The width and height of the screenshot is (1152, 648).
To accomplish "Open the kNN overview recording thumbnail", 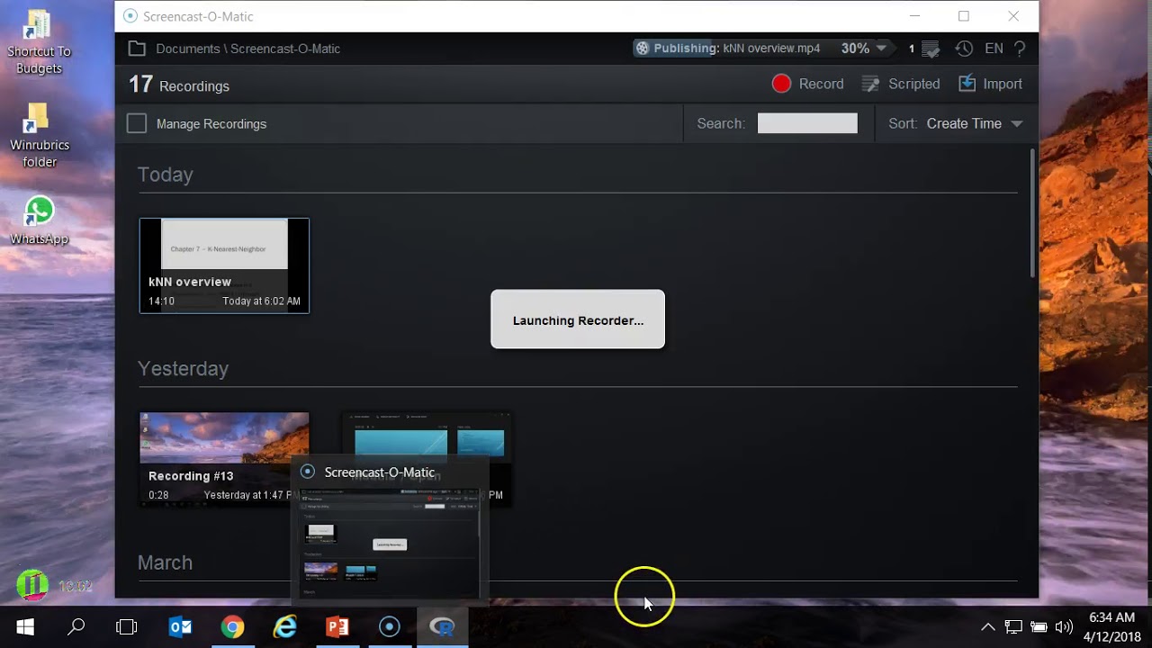I will tap(224, 265).
